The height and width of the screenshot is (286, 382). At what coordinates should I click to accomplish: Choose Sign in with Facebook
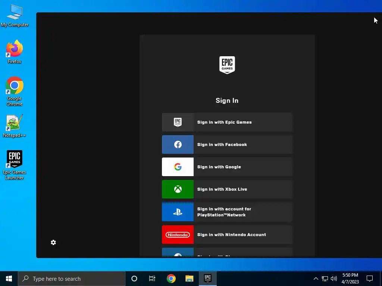227,144
